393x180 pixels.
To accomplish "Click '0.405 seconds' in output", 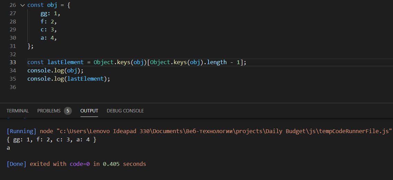I will (x=124, y=164).
